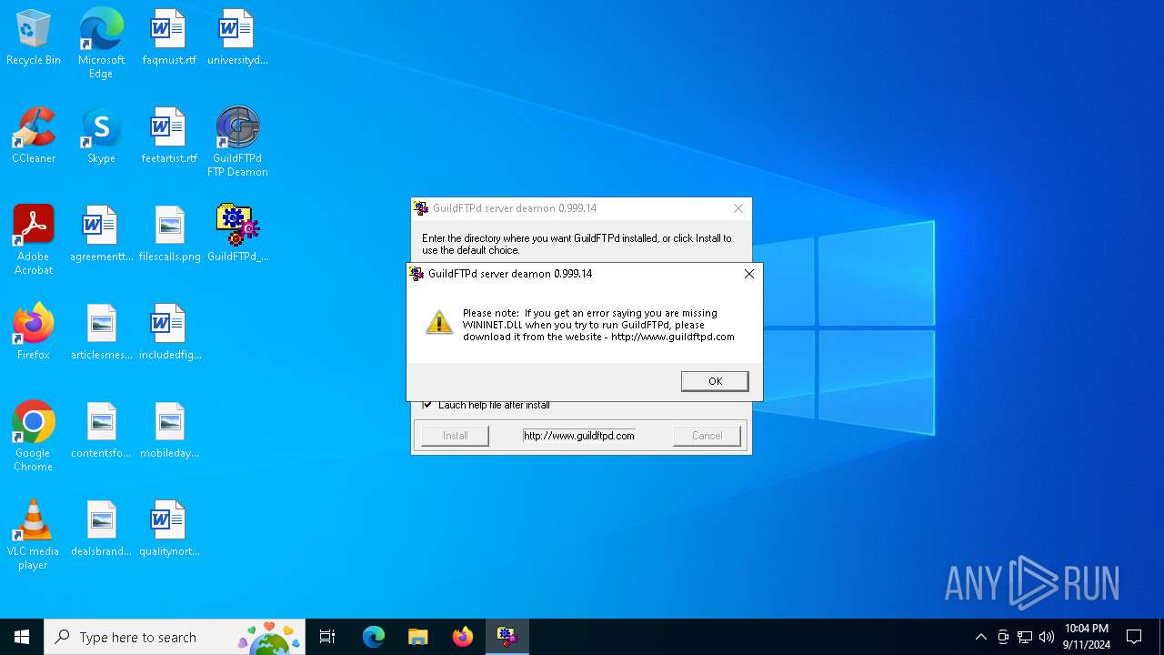
Task: Launch Microsoft Edge from the desktop
Action: pyautogui.click(x=101, y=43)
